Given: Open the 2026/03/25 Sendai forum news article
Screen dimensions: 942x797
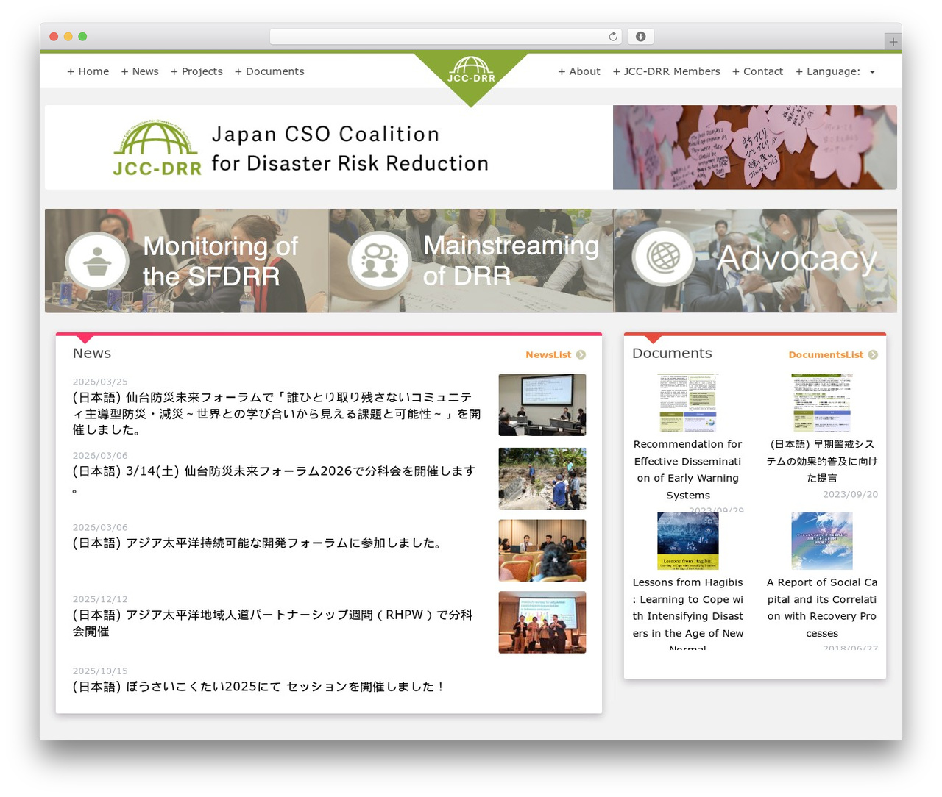Looking at the screenshot, I should coord(277,413).
